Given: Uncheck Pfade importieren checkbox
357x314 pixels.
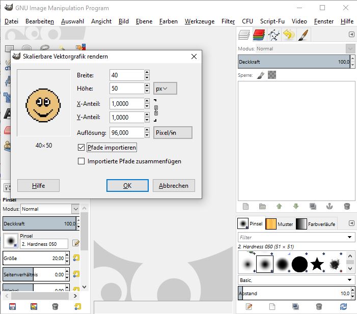Looking at the screenshot, I should pyautogui.click(x=81, y=148).
